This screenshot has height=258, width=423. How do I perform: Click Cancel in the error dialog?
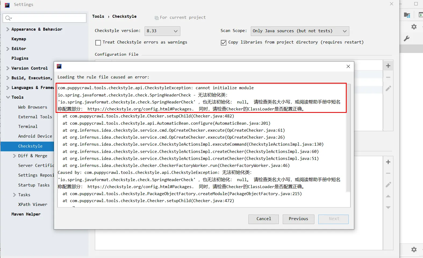click(264, 219)
